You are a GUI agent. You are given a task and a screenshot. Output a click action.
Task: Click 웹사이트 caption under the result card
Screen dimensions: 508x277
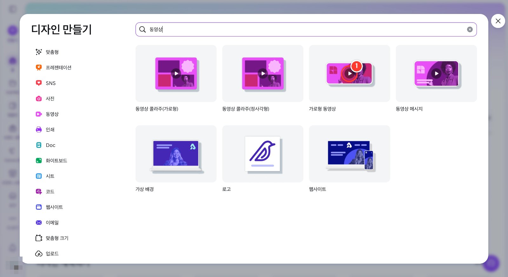(317, 189)
